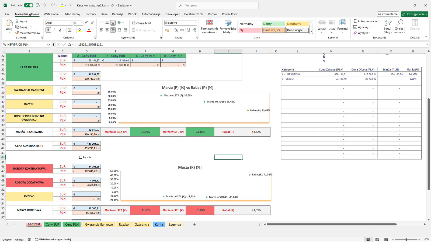Toggle bold formatting button
Image resolution: width=431 pixels, height=242 pixels.
48,30
